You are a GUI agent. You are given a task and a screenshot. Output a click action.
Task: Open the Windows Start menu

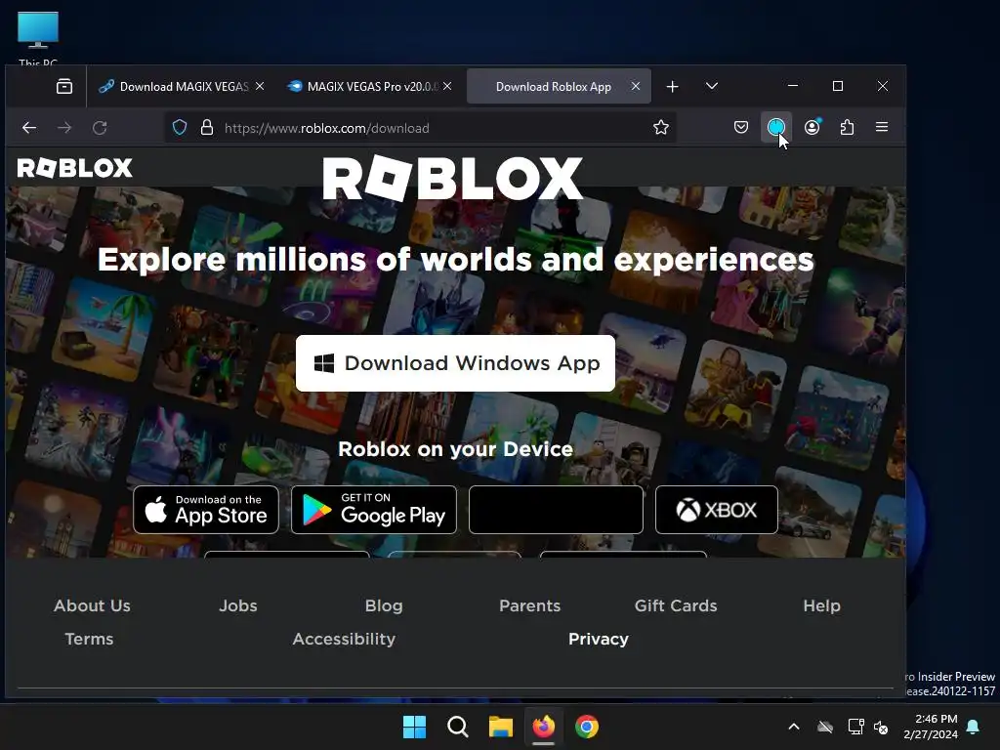[x=414, y=727]
